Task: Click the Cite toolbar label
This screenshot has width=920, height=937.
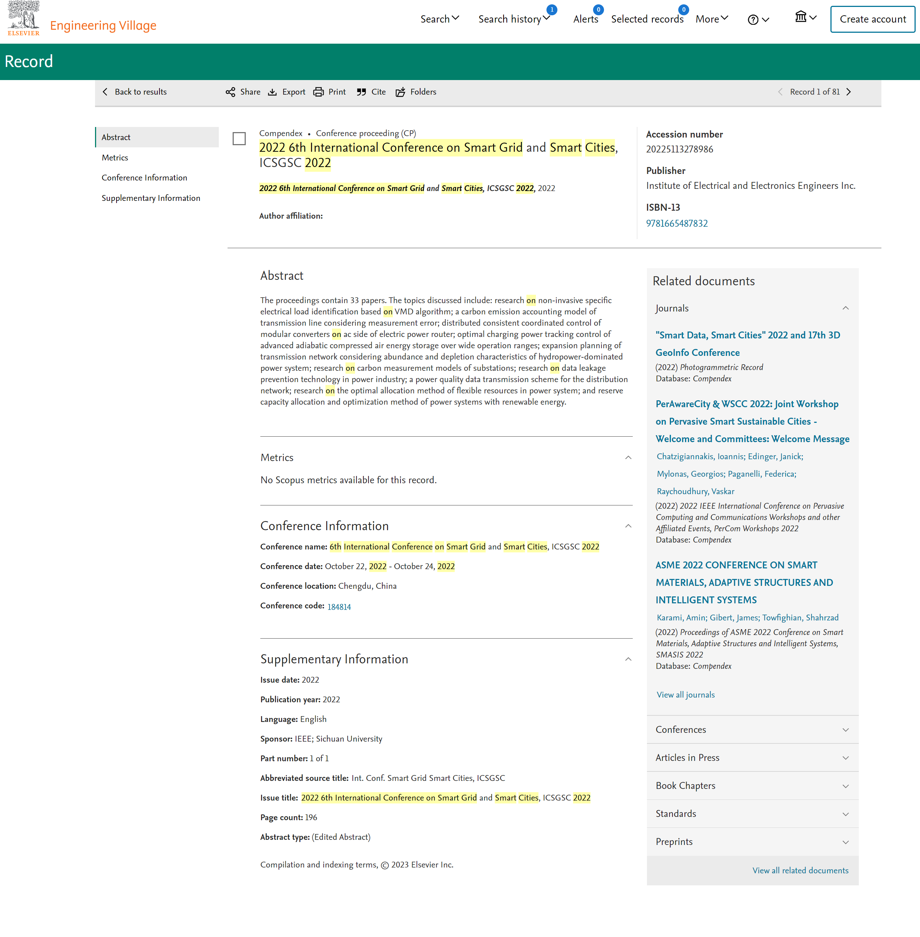Action: (378, 92)
